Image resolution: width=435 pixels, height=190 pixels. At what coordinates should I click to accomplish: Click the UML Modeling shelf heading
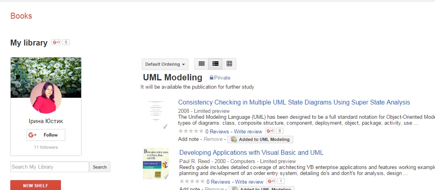point(173,78)
